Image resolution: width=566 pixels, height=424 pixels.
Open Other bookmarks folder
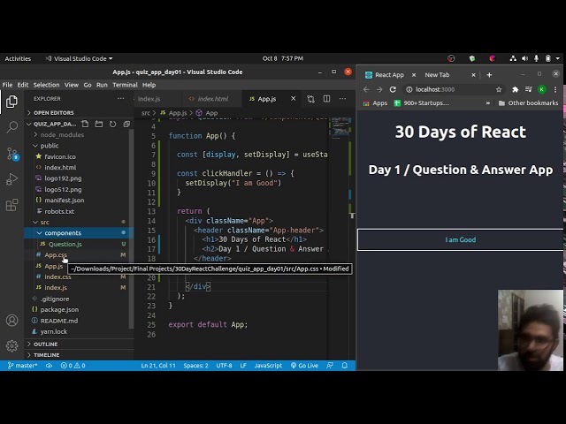tap(528, 103)
